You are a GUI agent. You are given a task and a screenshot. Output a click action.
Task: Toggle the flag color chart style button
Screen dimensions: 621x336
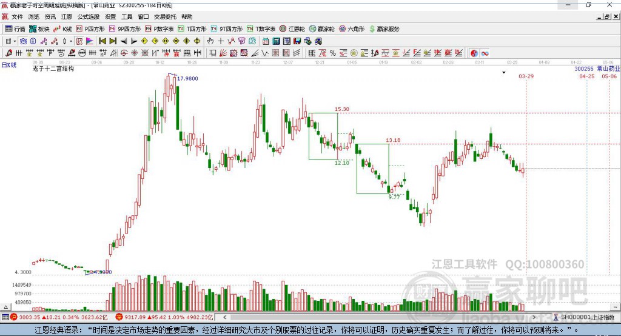90,41
